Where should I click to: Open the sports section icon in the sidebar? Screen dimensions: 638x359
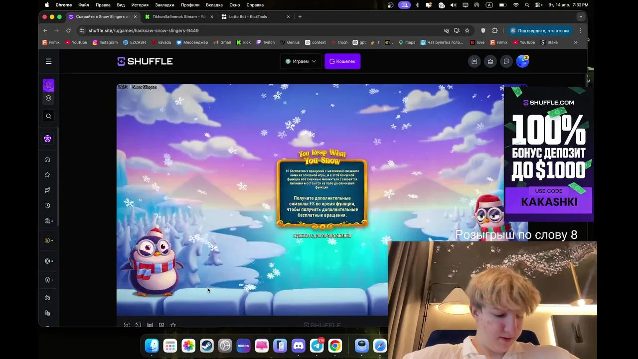coord(48,98)
